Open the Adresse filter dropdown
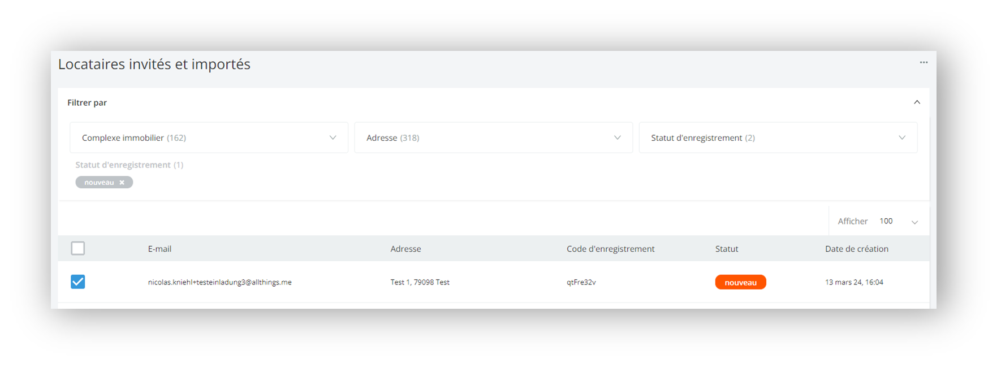 point(493,137)
